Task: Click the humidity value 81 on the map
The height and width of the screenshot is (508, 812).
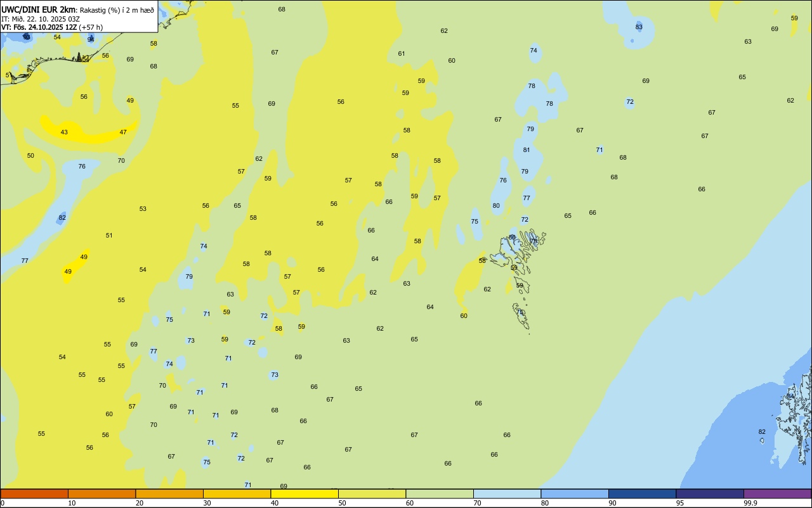Action: coord(527,150)
